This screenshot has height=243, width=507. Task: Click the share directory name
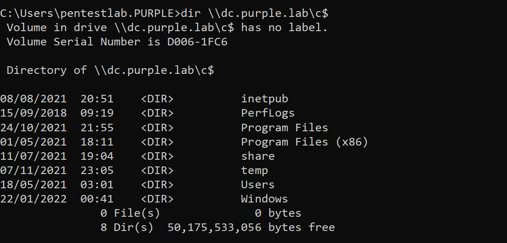pyautogui.click(x=258, y=156)
